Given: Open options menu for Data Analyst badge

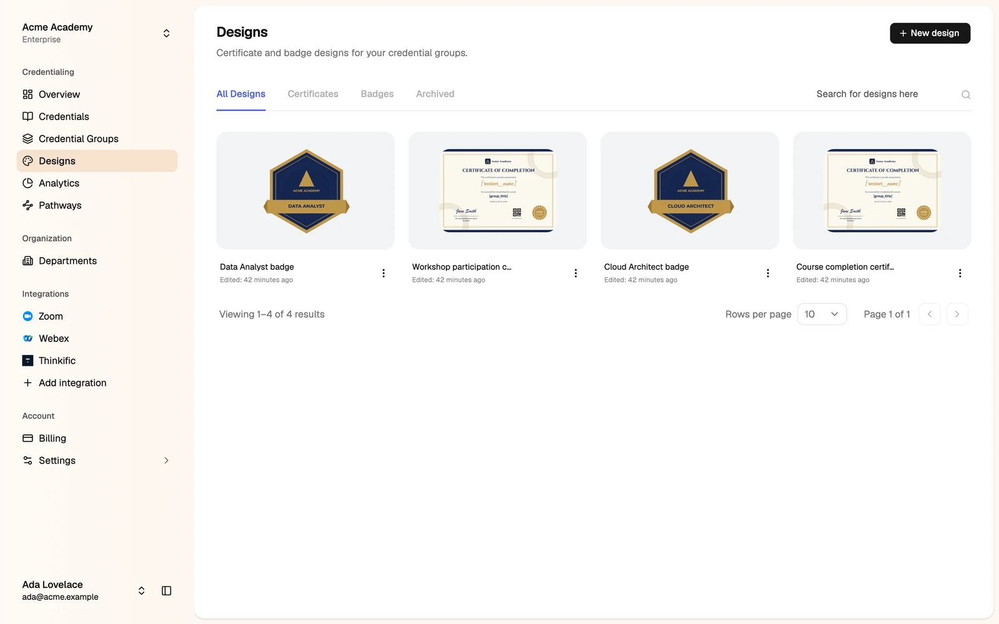Looking at the screenshot, I should [383, 273].
